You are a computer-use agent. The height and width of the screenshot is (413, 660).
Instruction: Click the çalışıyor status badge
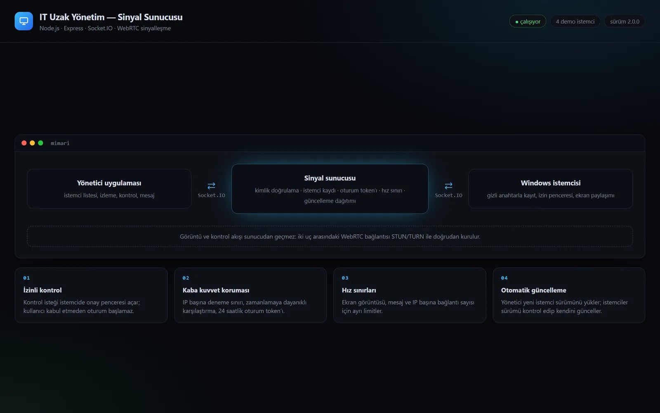pos(528,21)
